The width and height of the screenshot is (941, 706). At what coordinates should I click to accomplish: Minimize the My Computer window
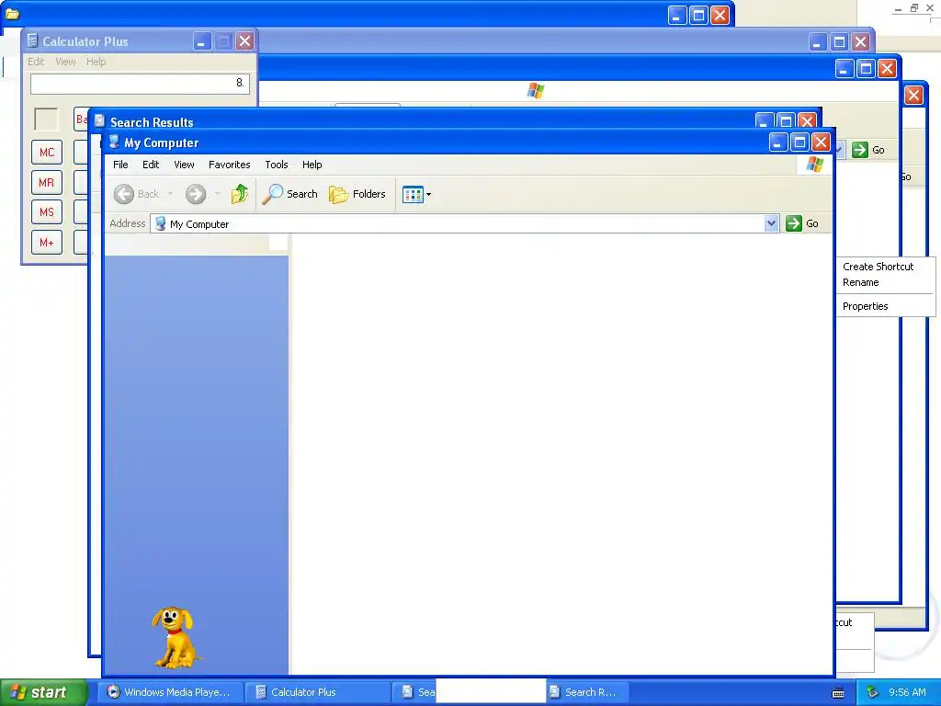coord(778,142)
